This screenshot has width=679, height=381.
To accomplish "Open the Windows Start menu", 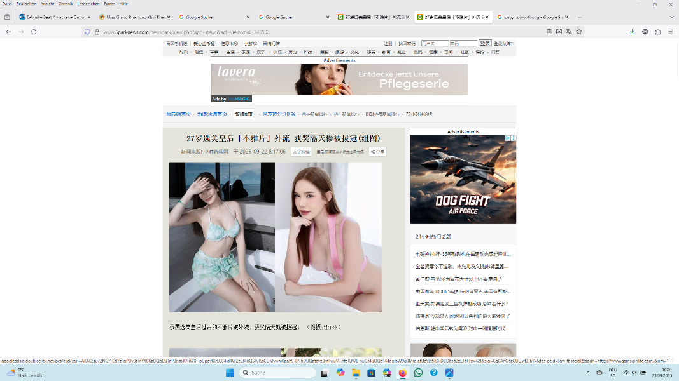I will coord(230,373).
